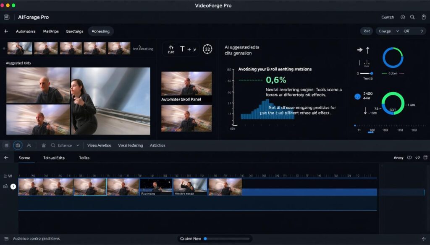The image size is (430, 245).
Task: Click the blue marker under the 100 scale
Action: (x=371, y=132)
